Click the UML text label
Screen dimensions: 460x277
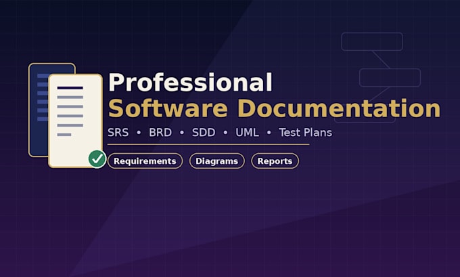[247, 133]
